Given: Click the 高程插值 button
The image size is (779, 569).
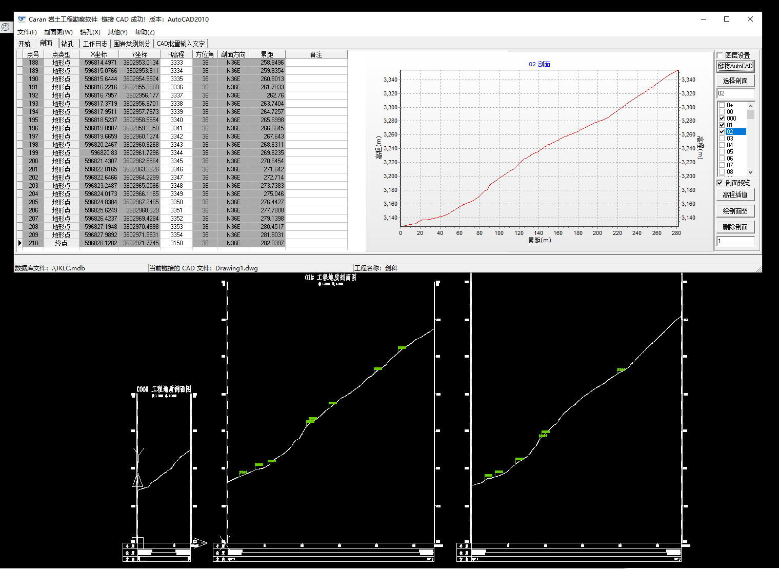Looking at the screenshot, I should (735, 194).
